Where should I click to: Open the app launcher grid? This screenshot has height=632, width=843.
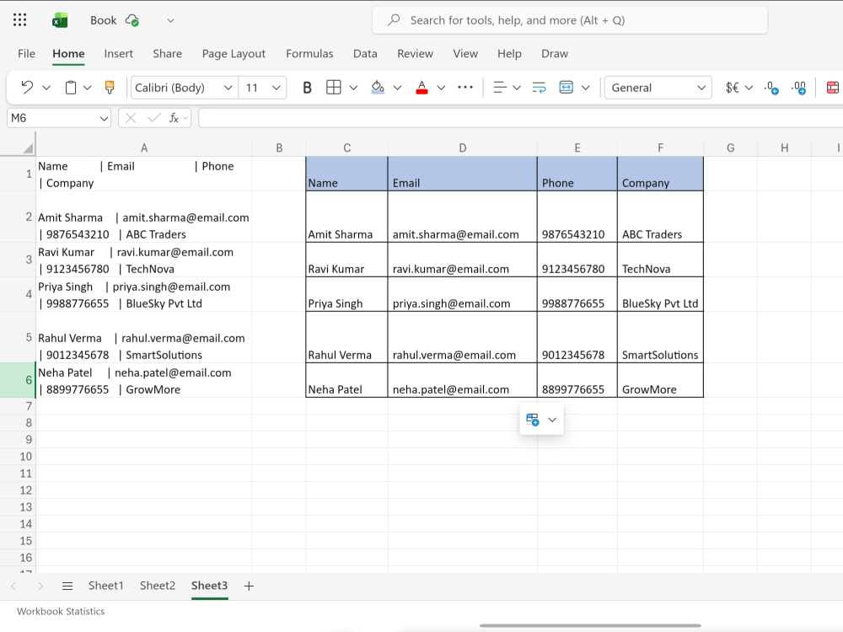pos(20,20)
